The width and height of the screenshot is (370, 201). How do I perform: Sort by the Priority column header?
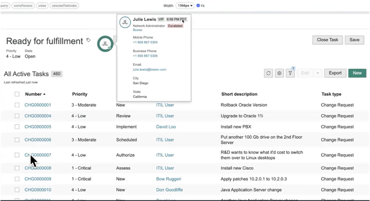click(x=80, y=94)
